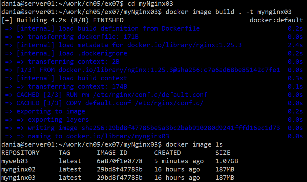Click the 'exporting layers' build step
This screenshot has width=307, height=182.
click(x=58, y=120)
